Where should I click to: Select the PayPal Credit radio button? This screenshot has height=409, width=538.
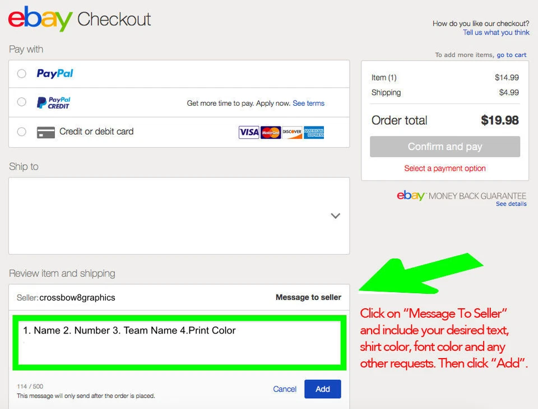(x=22, y=102)
